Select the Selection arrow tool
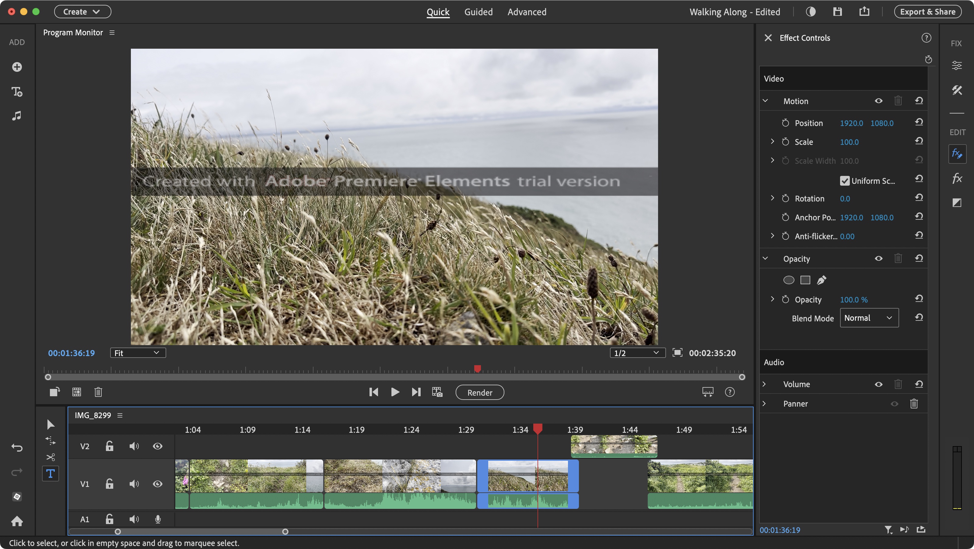Screen dimensions: 974x549 [50, 425]
